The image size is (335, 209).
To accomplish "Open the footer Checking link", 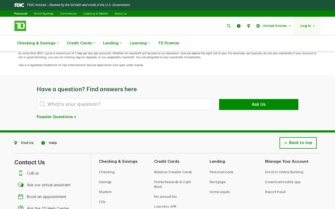I will (107, 172).
